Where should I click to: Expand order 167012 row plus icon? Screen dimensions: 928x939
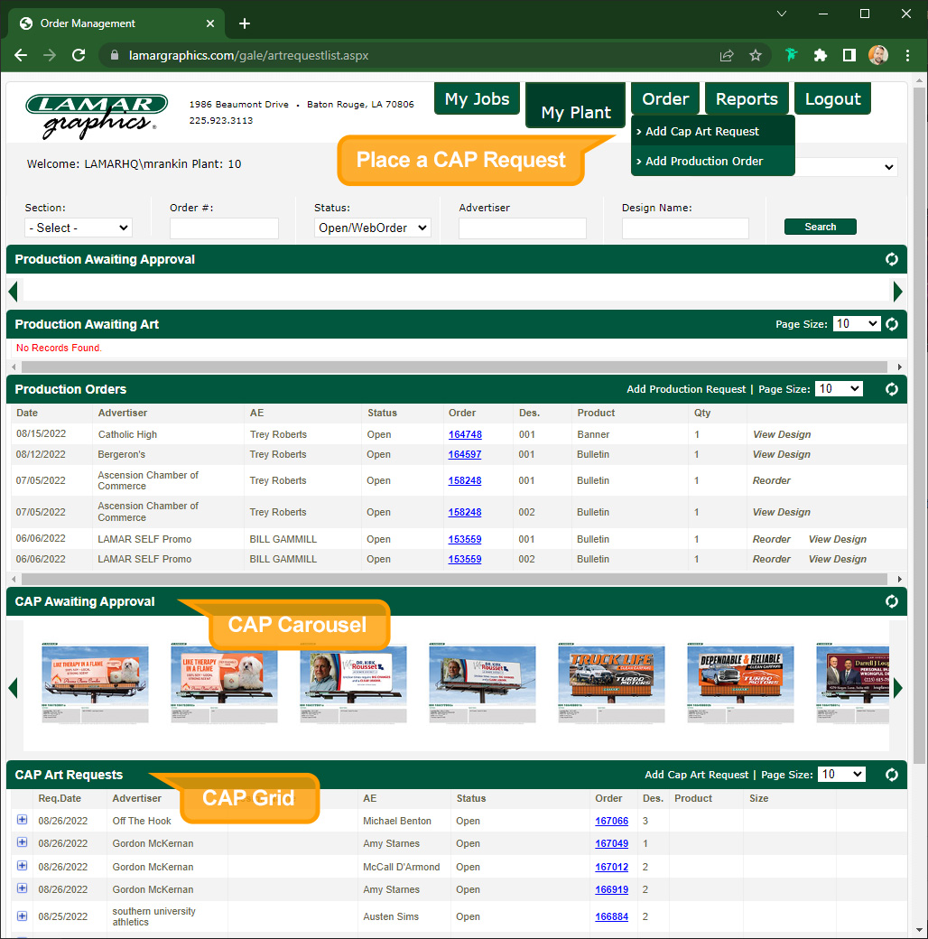[23, 866]
